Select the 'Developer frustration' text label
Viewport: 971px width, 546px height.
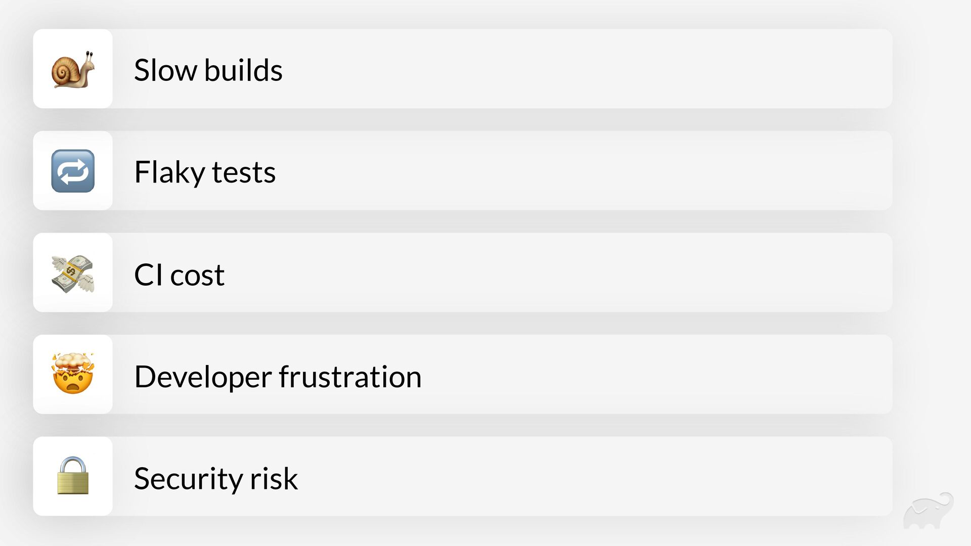pyautogui.click(x=278, y=377)
